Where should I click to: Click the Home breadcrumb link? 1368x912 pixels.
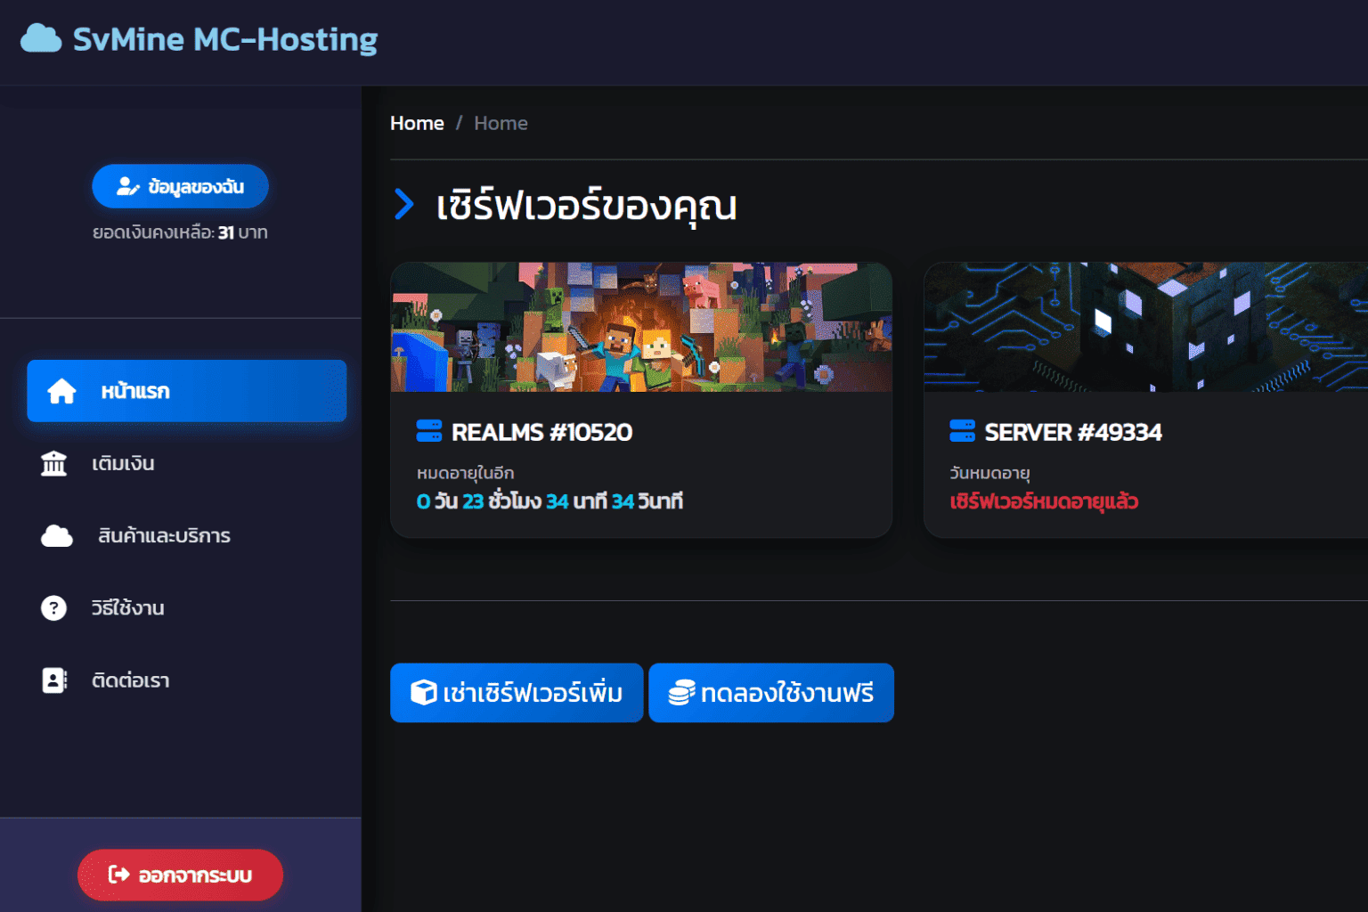[x=416, y=123]
